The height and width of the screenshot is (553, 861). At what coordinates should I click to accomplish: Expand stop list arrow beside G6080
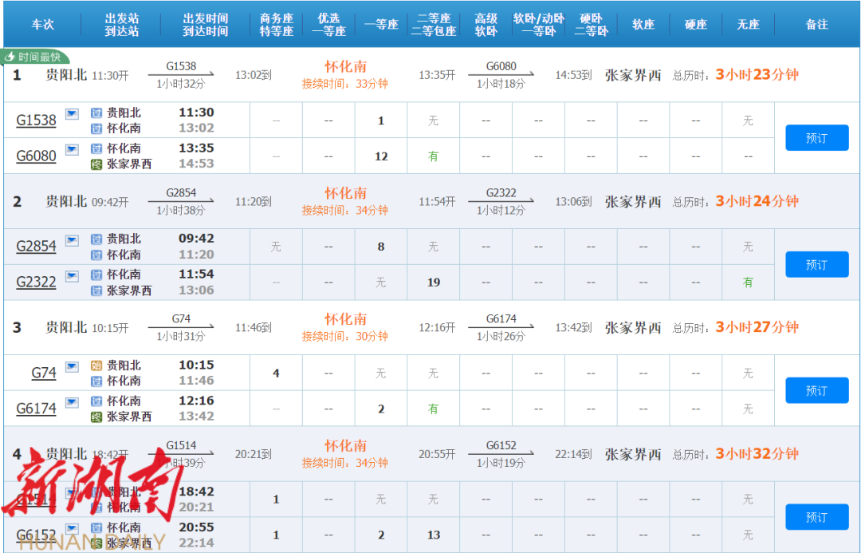point(72,149)
